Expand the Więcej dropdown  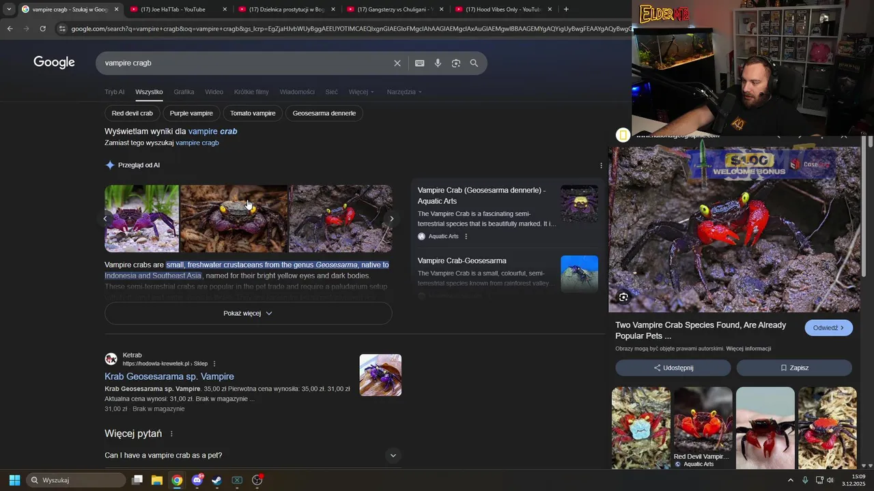[x=361, y=91]
